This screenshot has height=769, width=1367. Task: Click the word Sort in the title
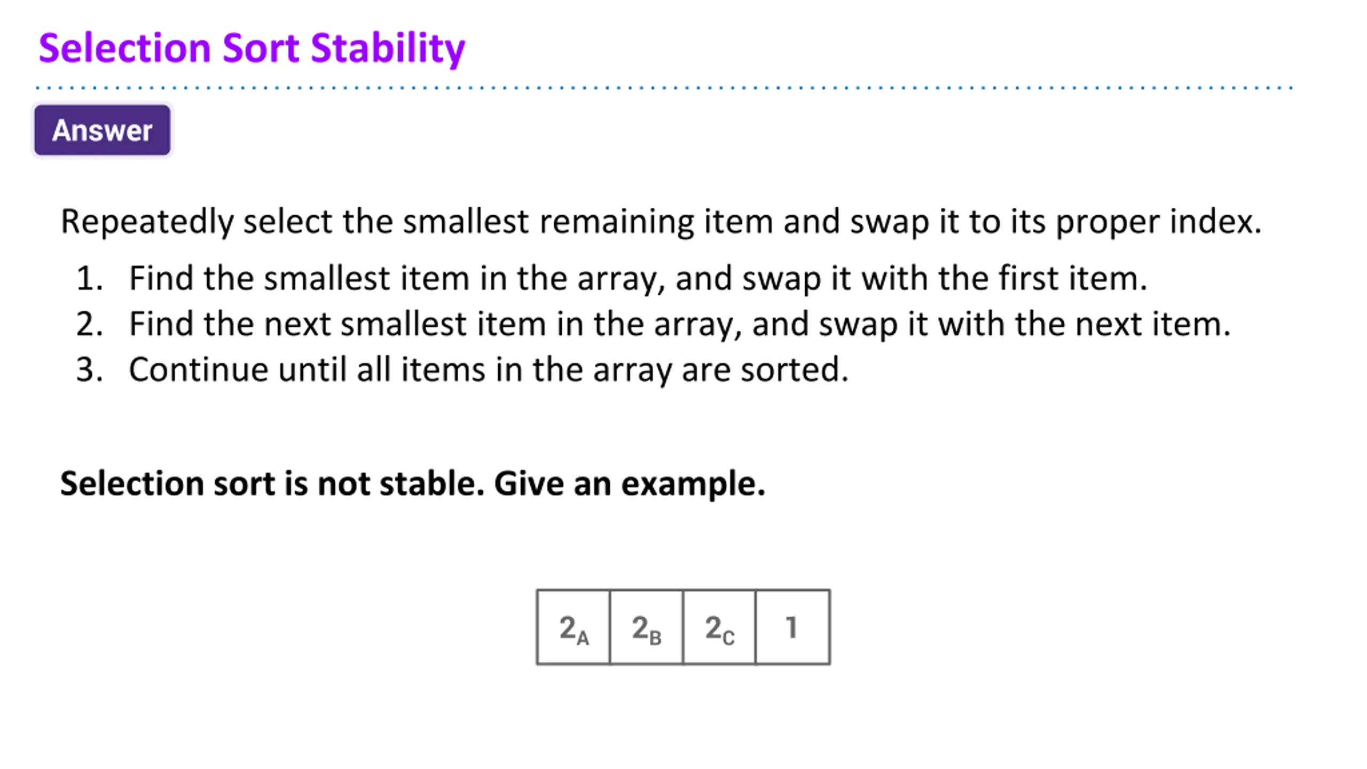pos(261,48)
